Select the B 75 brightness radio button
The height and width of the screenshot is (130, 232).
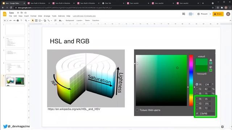197,93
